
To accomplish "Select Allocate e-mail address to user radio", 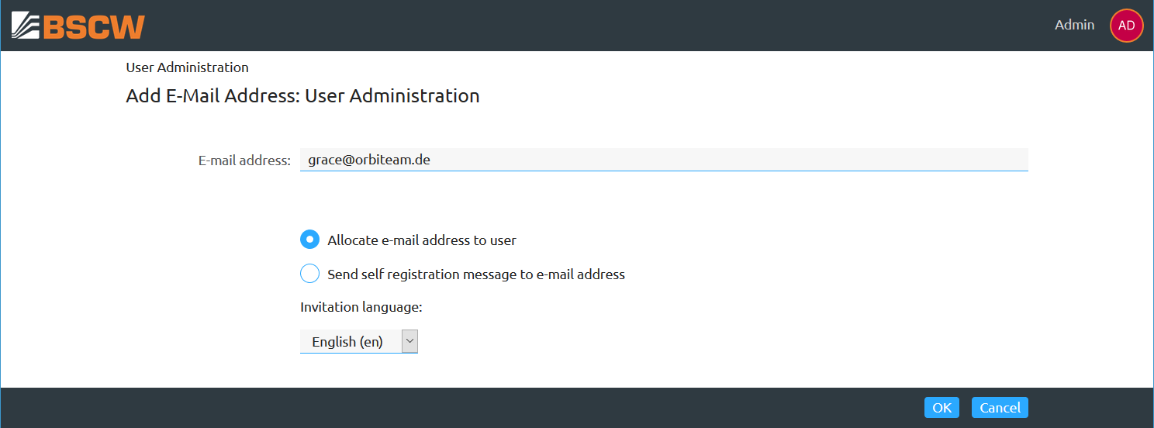I will click(x=309, y=240).
